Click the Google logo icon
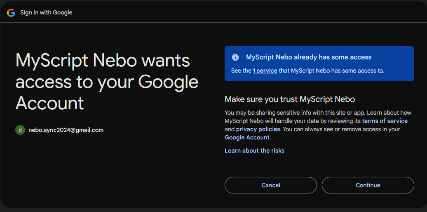427x212 pixels. point(11,12)
